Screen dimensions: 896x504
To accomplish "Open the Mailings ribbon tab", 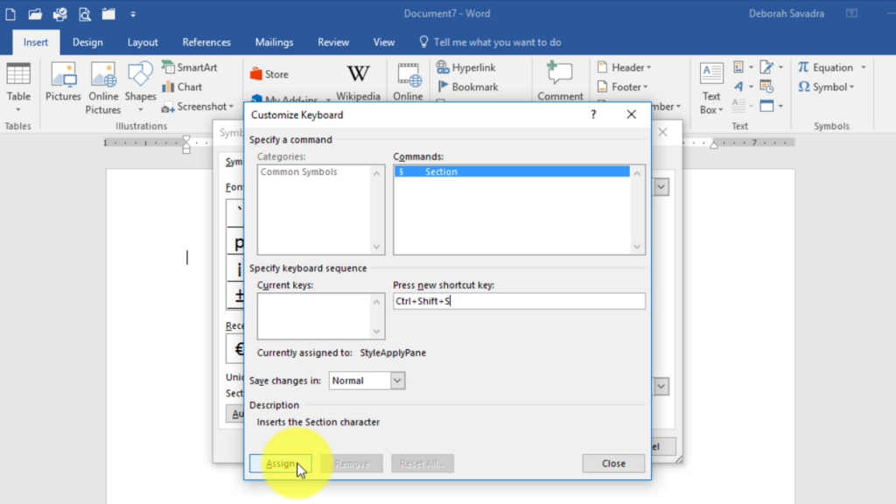I will point(273,41).
